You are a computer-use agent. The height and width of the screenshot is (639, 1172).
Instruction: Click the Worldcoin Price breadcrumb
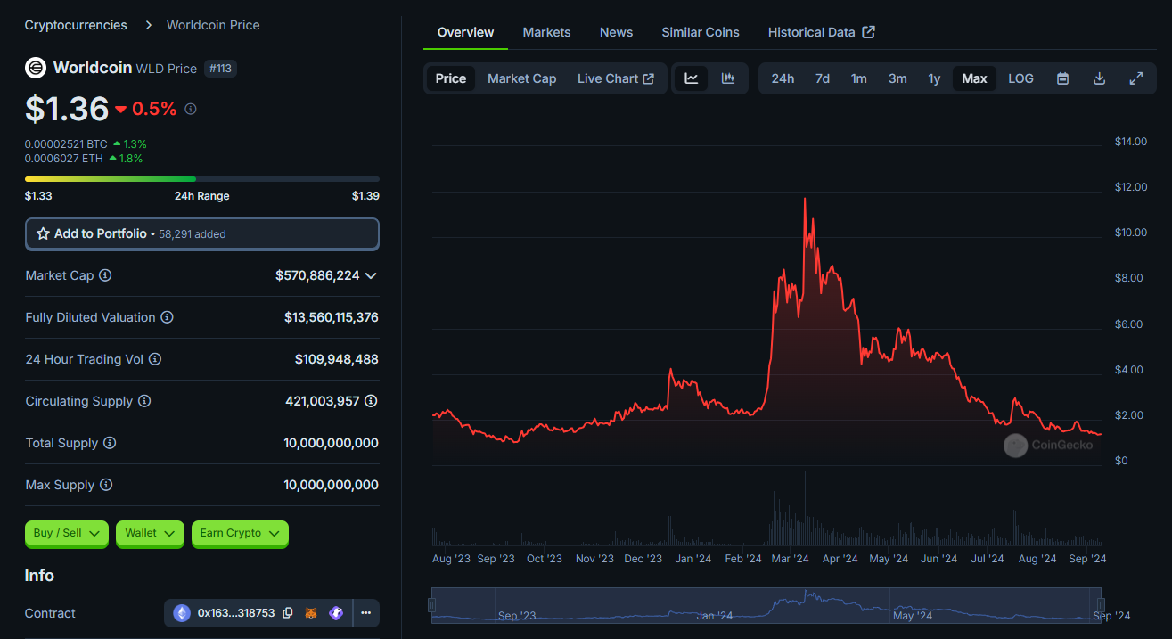click(213, 25)
